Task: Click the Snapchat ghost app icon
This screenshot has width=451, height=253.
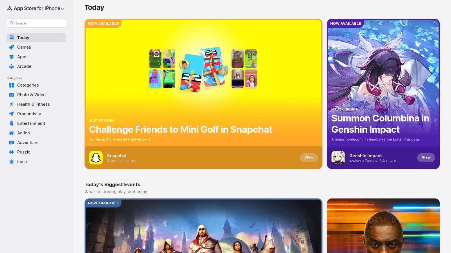Action: tap(96, 157)
